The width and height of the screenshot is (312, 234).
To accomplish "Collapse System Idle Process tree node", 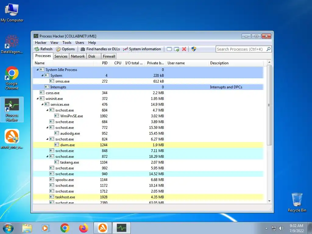I will coord(37,70).
